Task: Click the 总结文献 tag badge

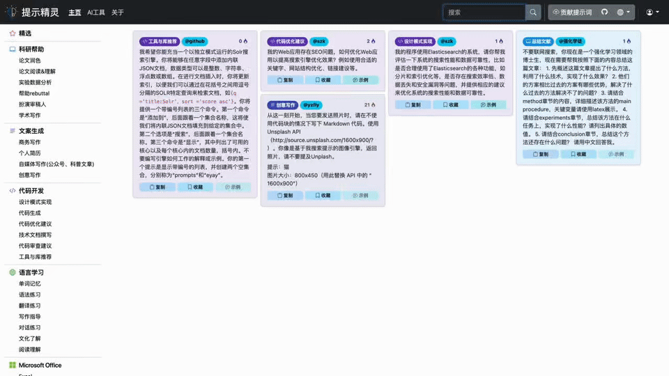Action: (x=538, y=41)
